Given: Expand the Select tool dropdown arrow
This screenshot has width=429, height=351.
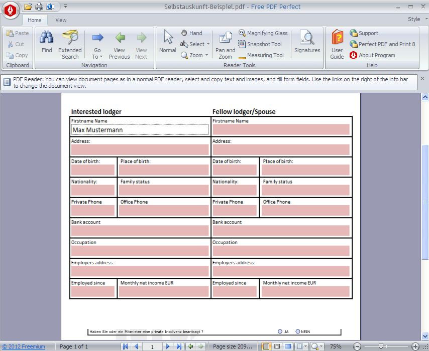Looking at the screenshot, I should coord(208,44).
